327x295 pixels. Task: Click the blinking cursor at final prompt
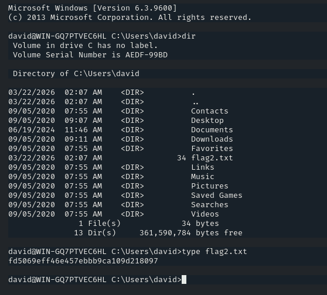coord(184,280)
